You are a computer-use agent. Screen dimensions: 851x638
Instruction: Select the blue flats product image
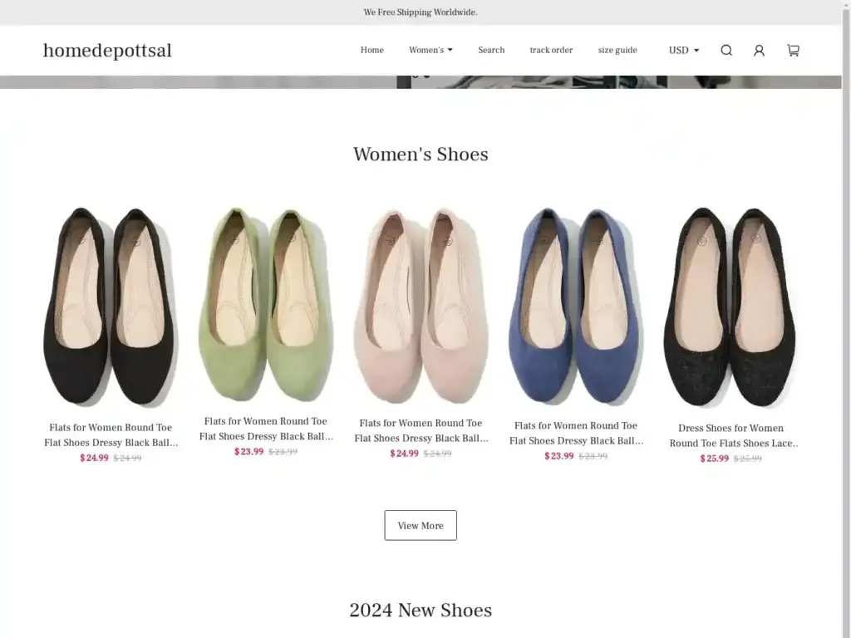[576, 306]
